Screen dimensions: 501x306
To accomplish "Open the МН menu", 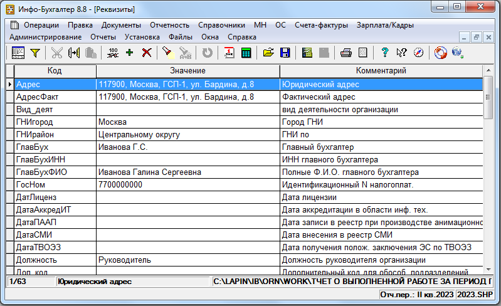I will point(260,25).
